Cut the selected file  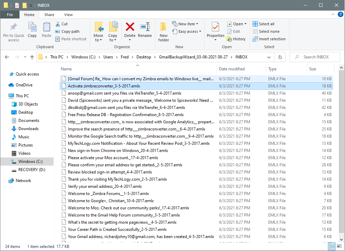(61, 24)
